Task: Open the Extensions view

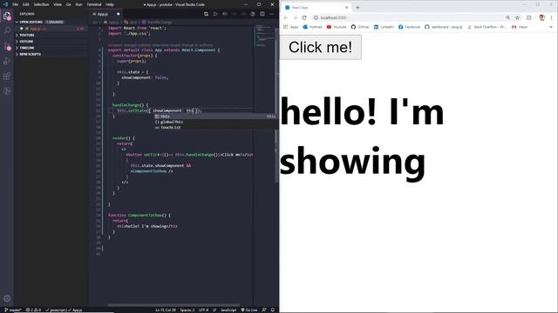Action: pos(7,76)
